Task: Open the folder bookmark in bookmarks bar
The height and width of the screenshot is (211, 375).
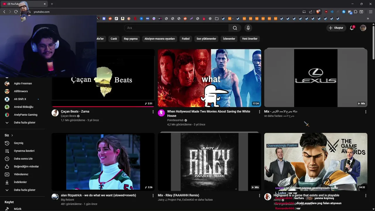Action: [x=217, y=18]
